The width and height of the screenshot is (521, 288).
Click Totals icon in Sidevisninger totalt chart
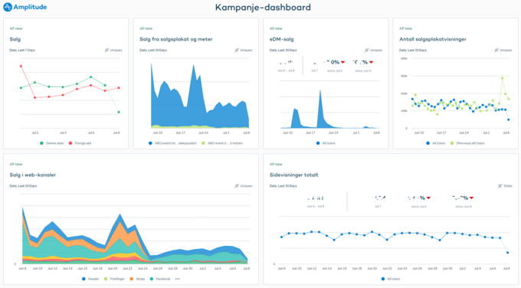[500, 186]
